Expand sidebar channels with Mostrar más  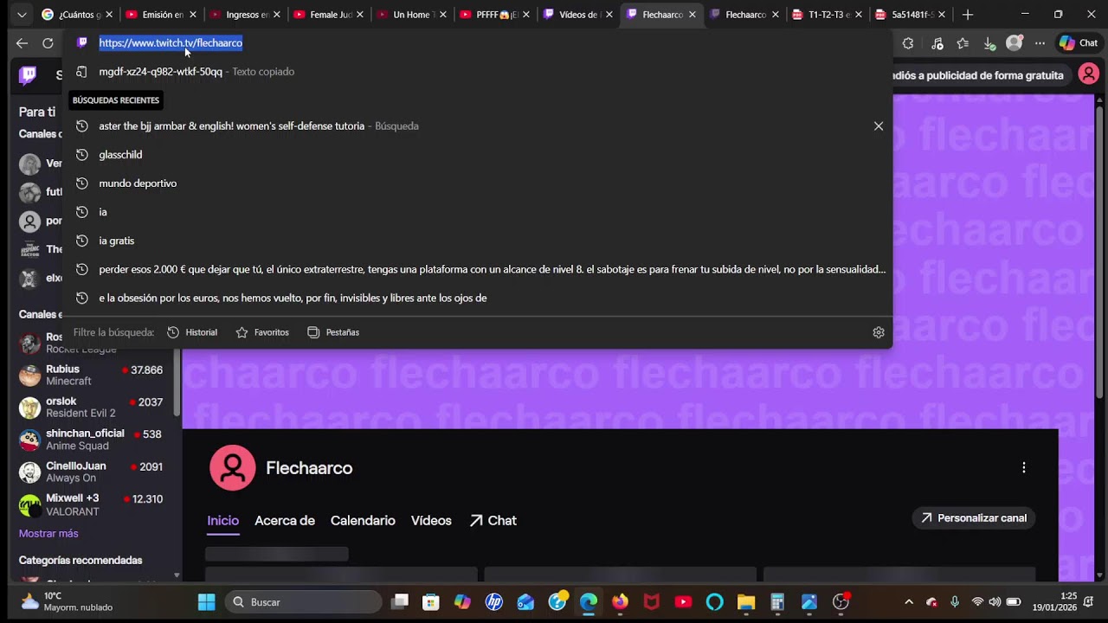[48, 534]
